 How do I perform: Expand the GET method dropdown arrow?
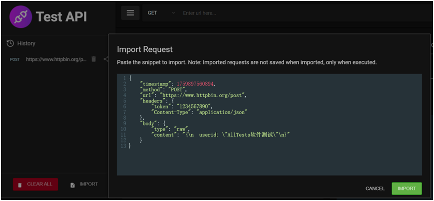pyautogui.click(x=173, y=13)
